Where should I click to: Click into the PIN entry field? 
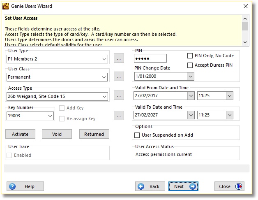[x=150, y=58]
